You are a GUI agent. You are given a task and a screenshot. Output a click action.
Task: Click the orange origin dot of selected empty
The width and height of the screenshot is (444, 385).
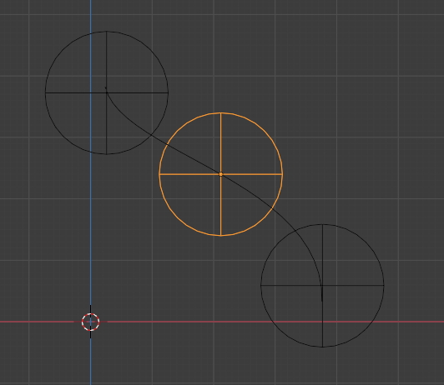click(221, 174)
